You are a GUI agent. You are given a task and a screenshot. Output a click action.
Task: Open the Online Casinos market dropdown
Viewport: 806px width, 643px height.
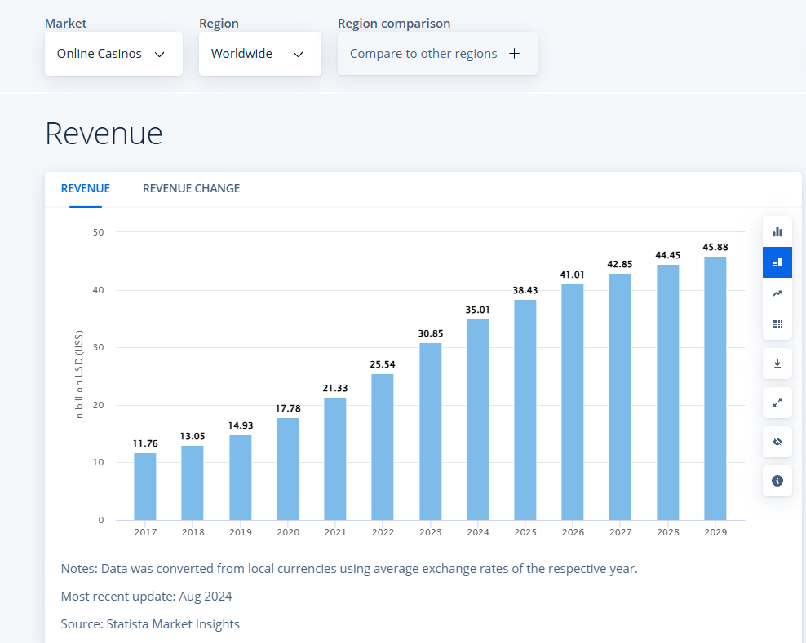point(113,54)
